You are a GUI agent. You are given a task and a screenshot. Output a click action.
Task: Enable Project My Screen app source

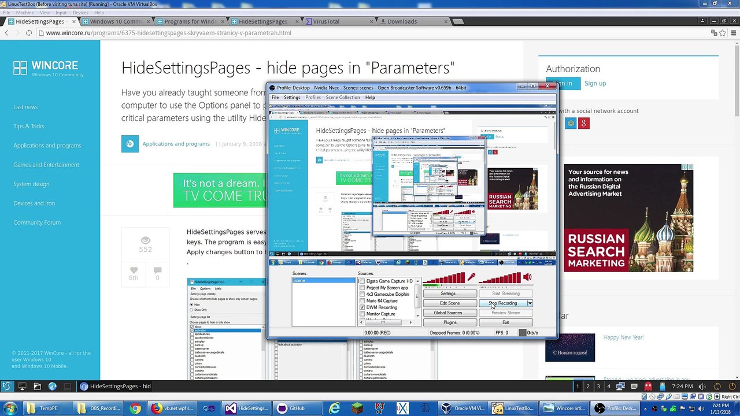[x=362, y=288]
